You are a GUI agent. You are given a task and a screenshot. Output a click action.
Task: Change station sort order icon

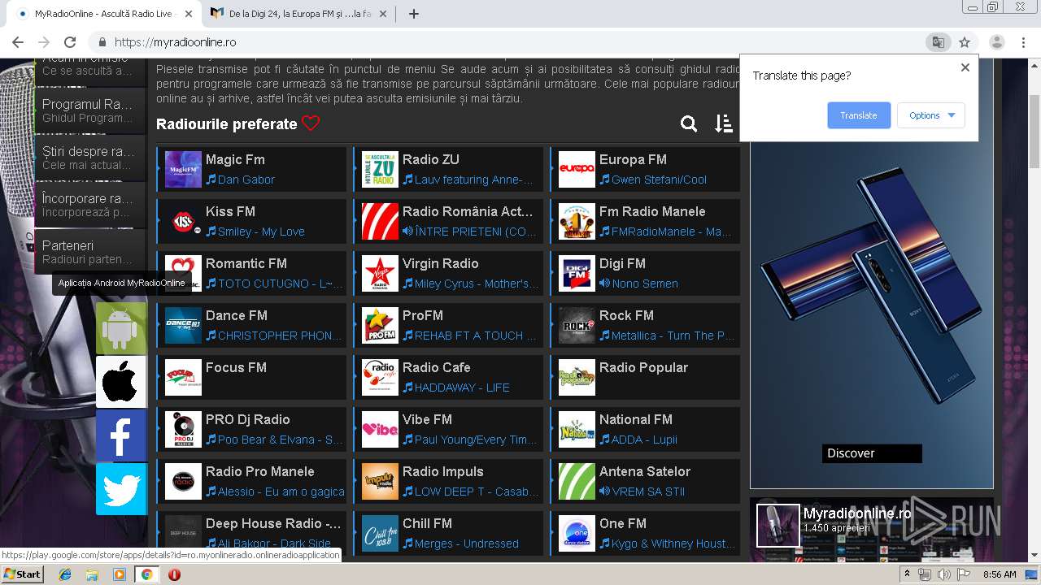click(723, 123)
